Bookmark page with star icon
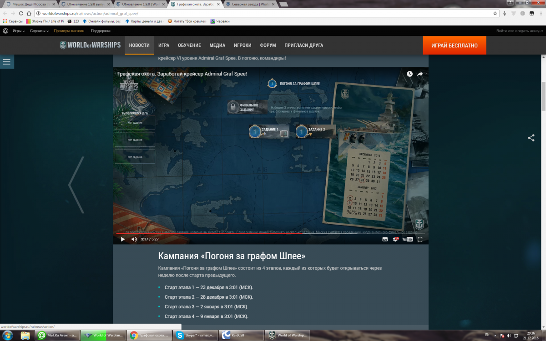Image resolution: width=546 pixels, height=341 pixels. (x=495, y=13)
